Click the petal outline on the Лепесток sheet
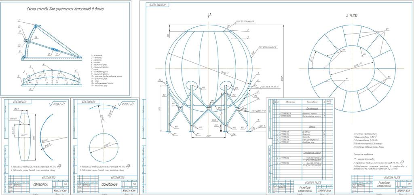 click(24, 137)
